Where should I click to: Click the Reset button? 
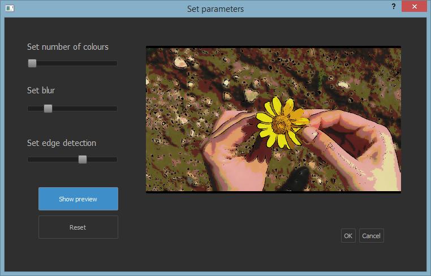click(79, 227)
